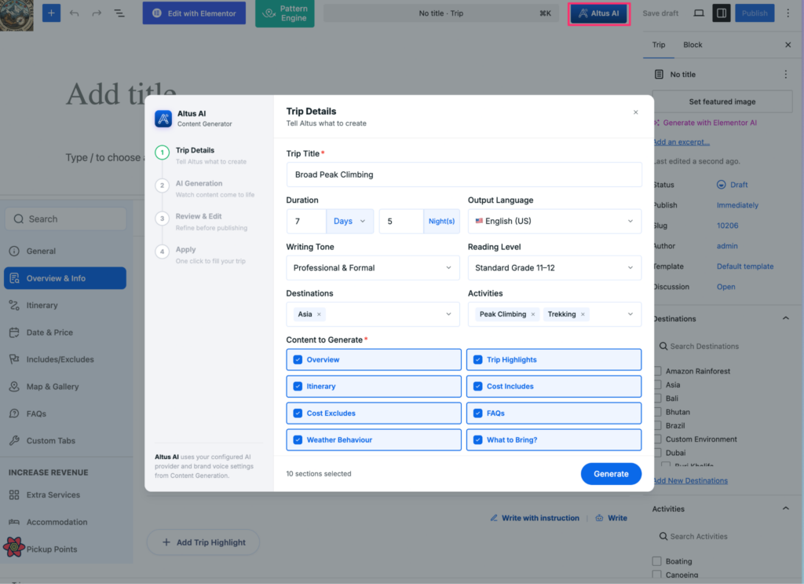
Task: Expand the Destinations dropdown in dialog
Action: click(448, 314)
